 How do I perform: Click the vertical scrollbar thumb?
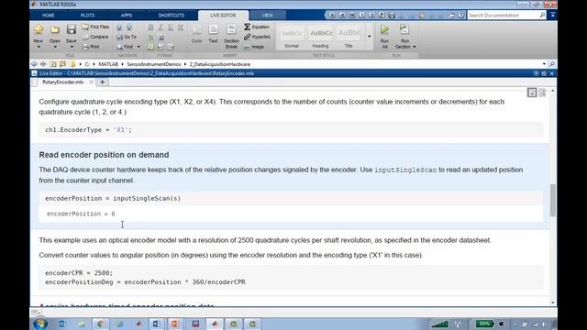tap(553, 201)
